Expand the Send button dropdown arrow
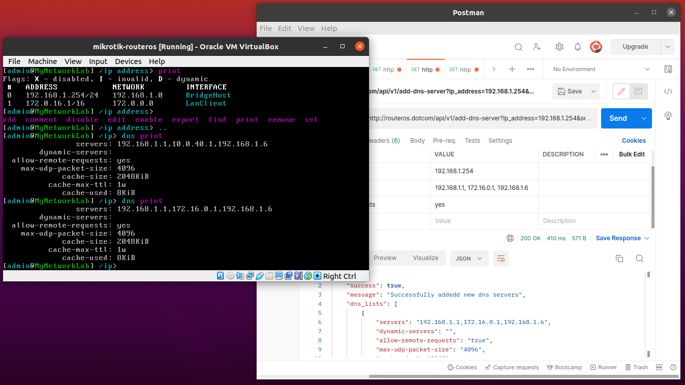This screenshot has width=685, height=385. click(643, 118)
